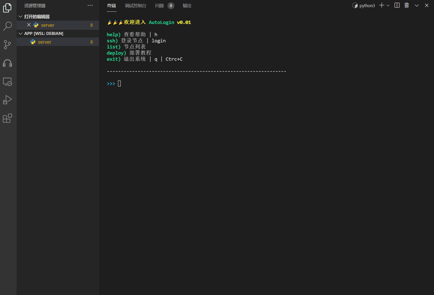Collapse the 打开的编辑器 section
Screen dimensions: 434x295
point(21,17)
